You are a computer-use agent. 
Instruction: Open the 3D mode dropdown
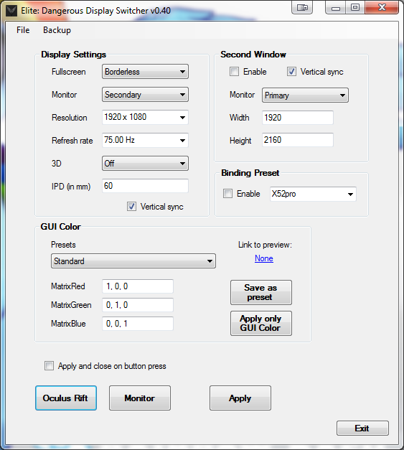tap(145, 164)
